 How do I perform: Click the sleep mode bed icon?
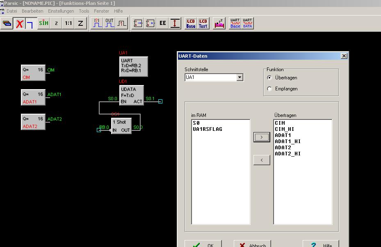(219, 23)
